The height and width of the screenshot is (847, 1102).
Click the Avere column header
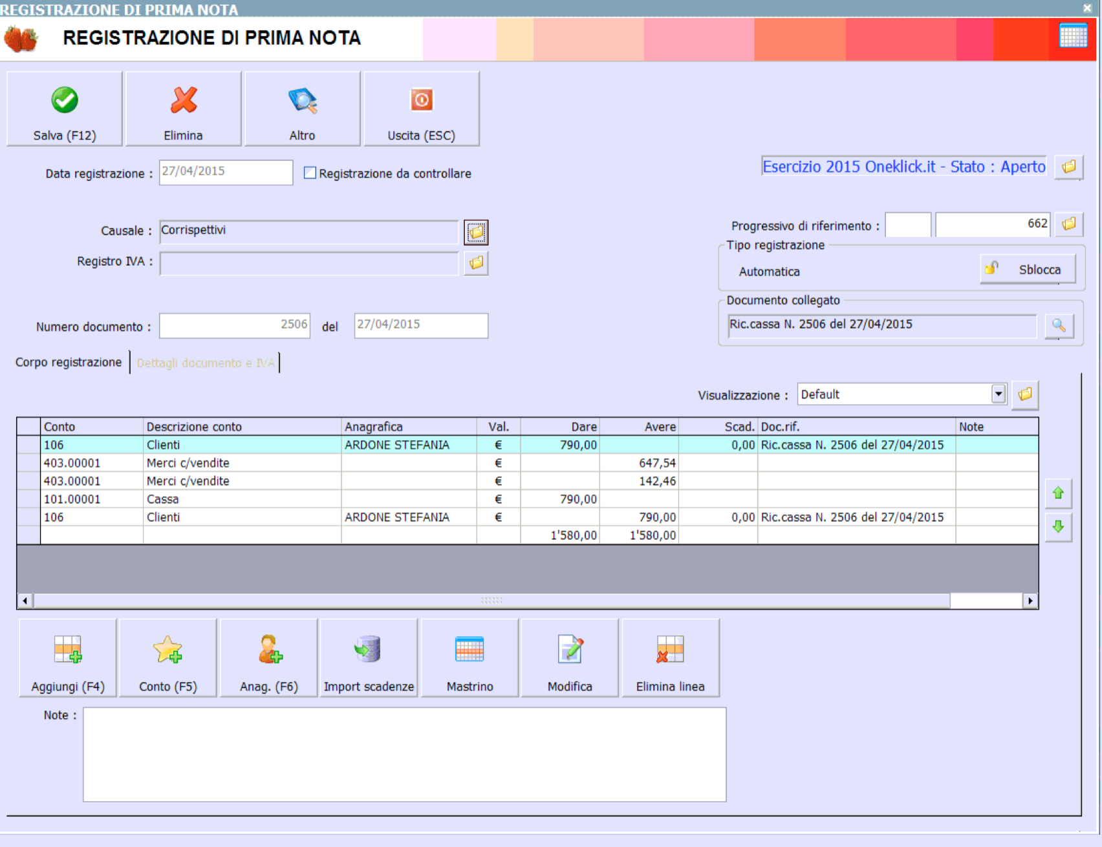[639, 427]
